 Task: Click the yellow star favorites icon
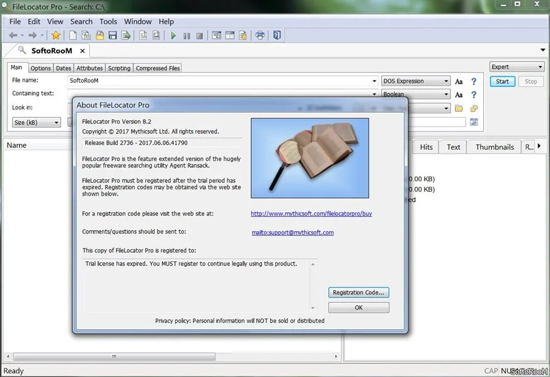click(56, 35)
